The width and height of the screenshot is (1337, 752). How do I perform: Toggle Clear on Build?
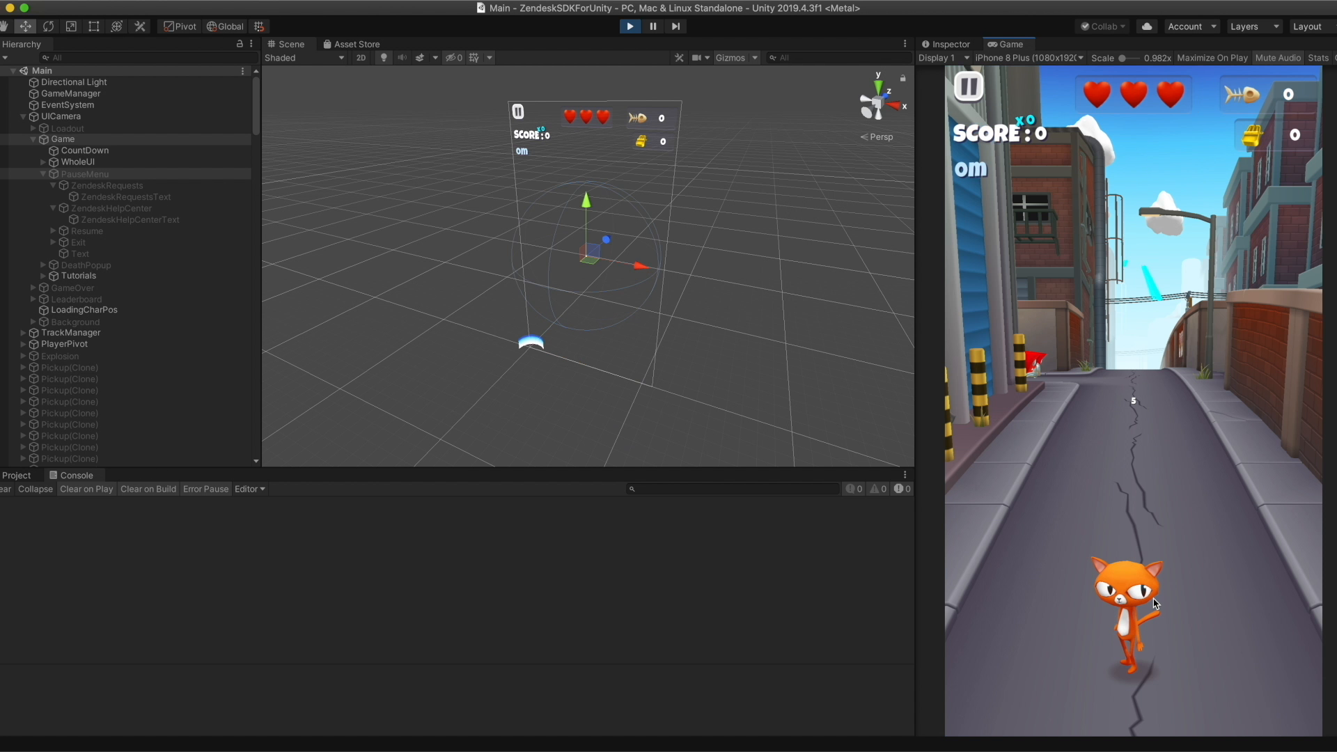pyautogui.click(x=148, y=489)
